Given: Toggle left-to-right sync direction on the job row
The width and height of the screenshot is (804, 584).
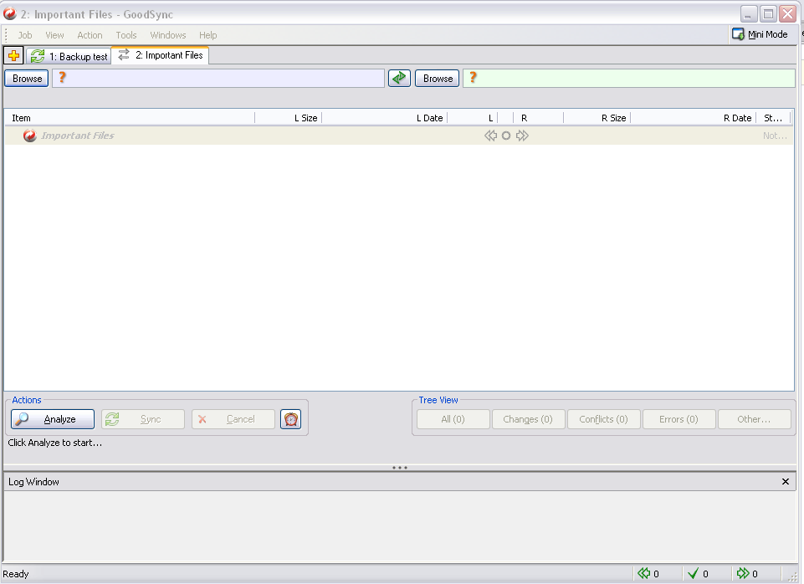Looking at the screenshot, I should click(x=522, y=135).
